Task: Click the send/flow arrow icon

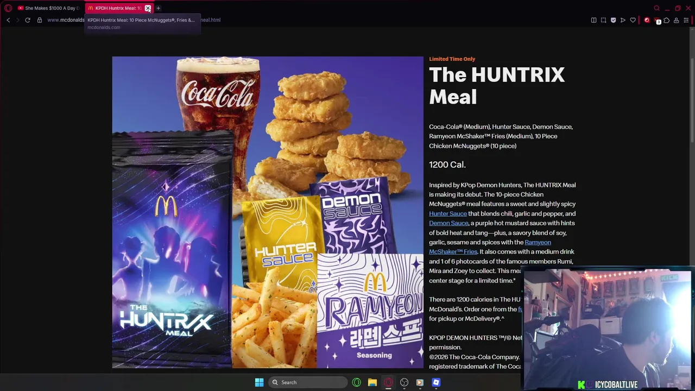Action: click(623, 20)
